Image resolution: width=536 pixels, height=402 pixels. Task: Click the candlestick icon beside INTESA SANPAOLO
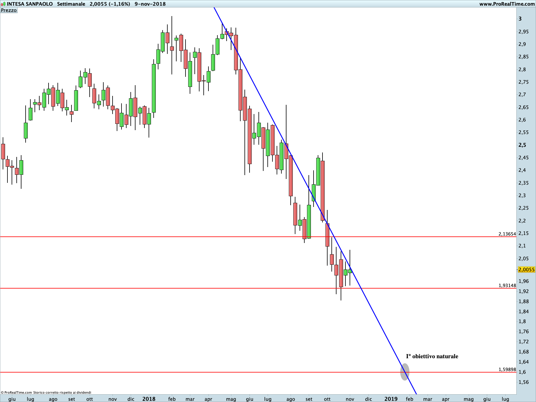3,4
